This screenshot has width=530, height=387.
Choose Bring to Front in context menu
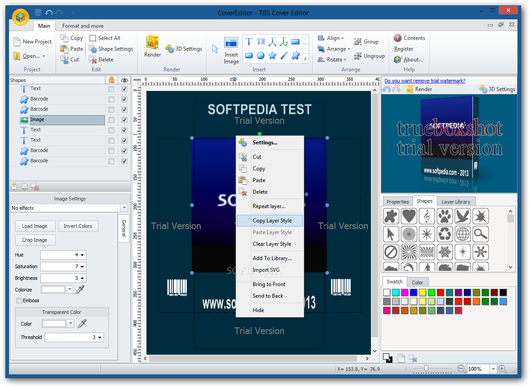point(270,284)
